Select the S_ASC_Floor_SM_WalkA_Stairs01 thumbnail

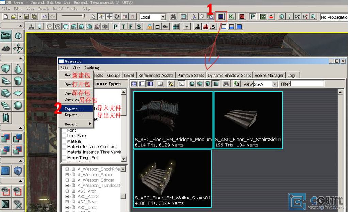coord(172,179)
